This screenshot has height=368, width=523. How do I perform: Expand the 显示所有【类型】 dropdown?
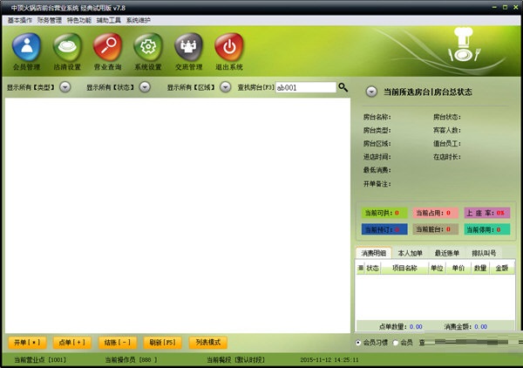65,87
